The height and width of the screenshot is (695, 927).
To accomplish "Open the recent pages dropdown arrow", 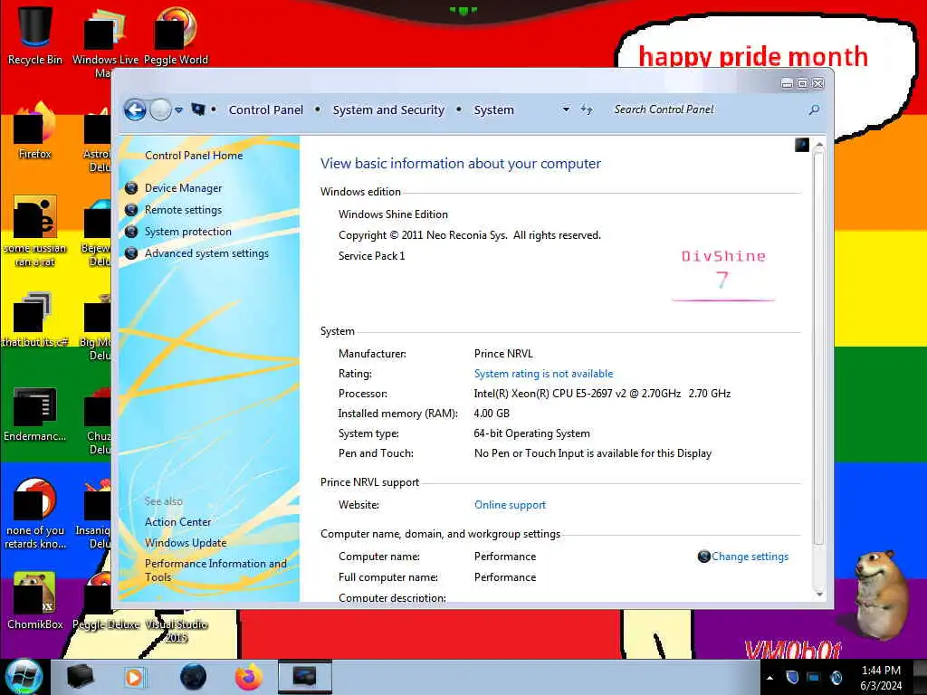I will coord(178,109).
